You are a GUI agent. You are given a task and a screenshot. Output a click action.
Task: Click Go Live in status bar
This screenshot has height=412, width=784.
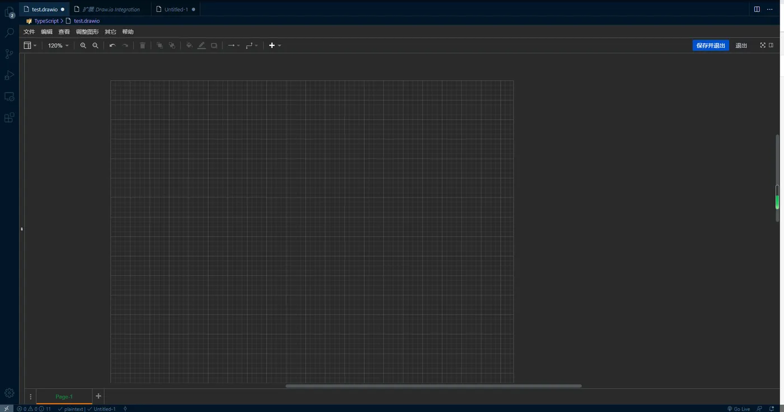click(739, 409)
